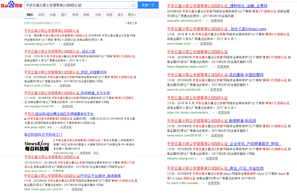
Task: Expand dropdown arrow beside https://news.sina.com.cn/o URL
Action: (68, 189)
